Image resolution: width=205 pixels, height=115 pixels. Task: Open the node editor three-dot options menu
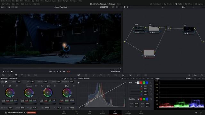203,7
